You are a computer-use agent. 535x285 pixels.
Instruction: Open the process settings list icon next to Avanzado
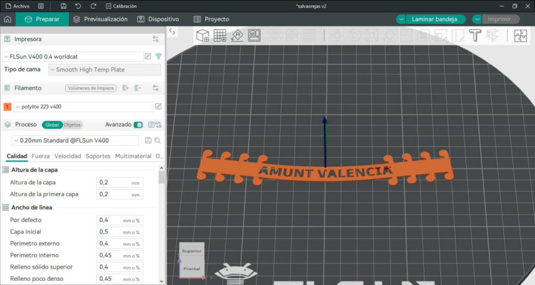tap(151, 125)
